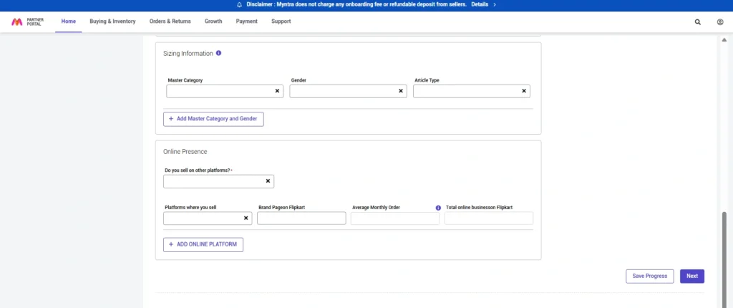Click the Brand Page on Flipkart input field
733x308 pixels.
click(x=301, y=218)
